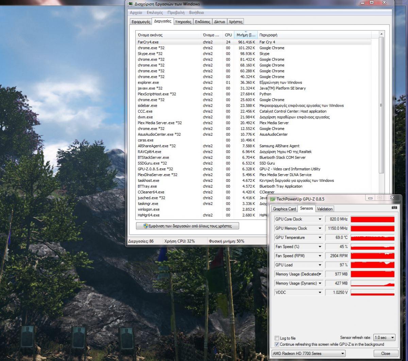Select the GPU-Z Sensors tab

point(307,208)
